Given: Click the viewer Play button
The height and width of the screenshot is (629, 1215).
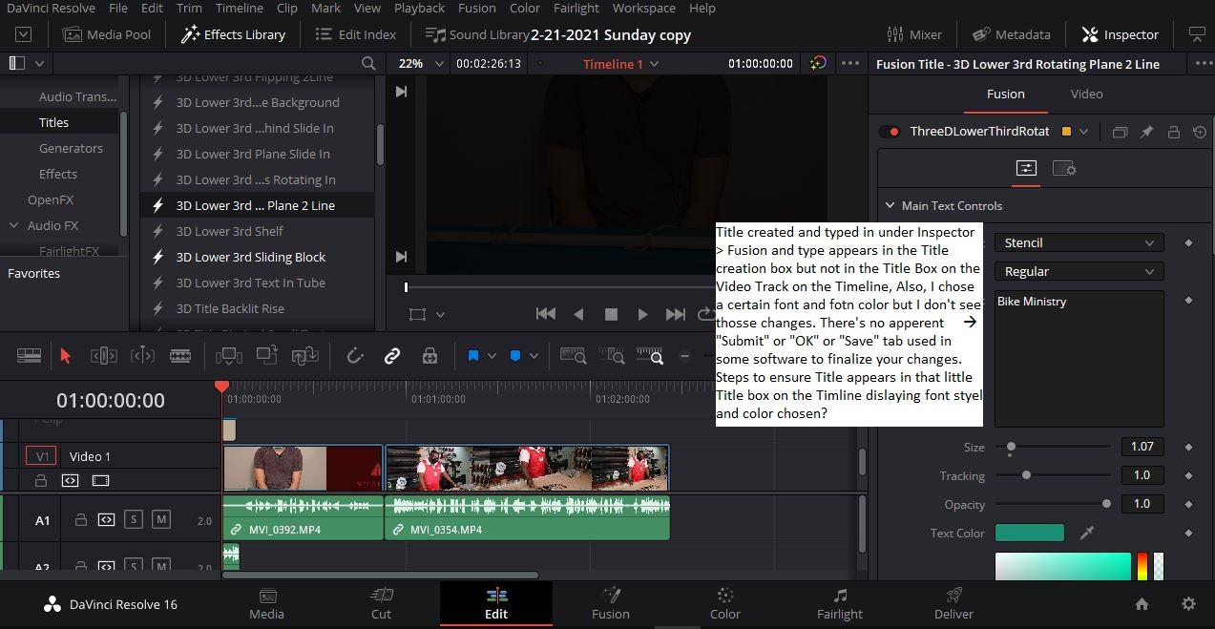Looking at the screenshot, I should 642,314.
